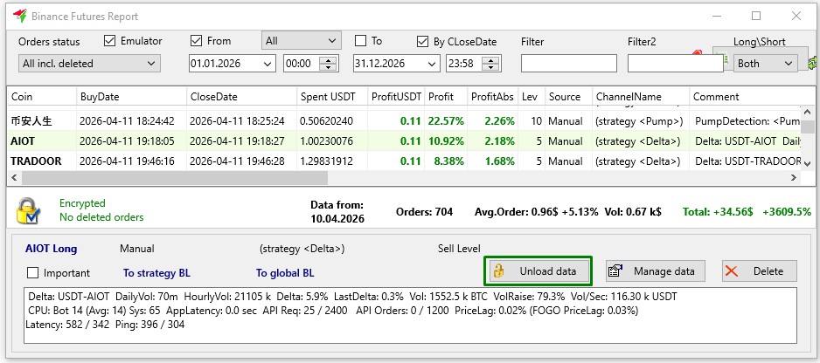Open the 01.01.2026 from-date picker
The width and height of the screenshot is (820, 363).
point(268,63)
